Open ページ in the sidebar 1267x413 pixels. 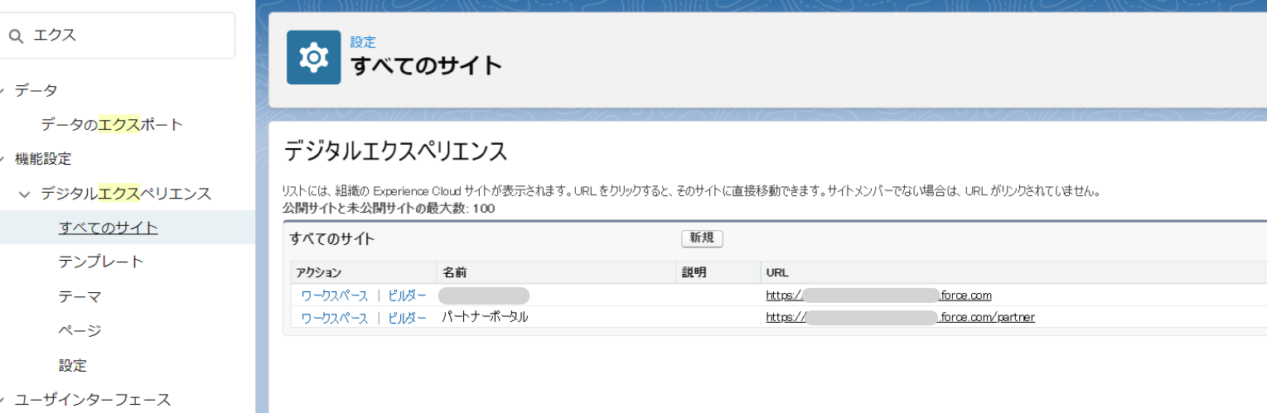[80, 330]
